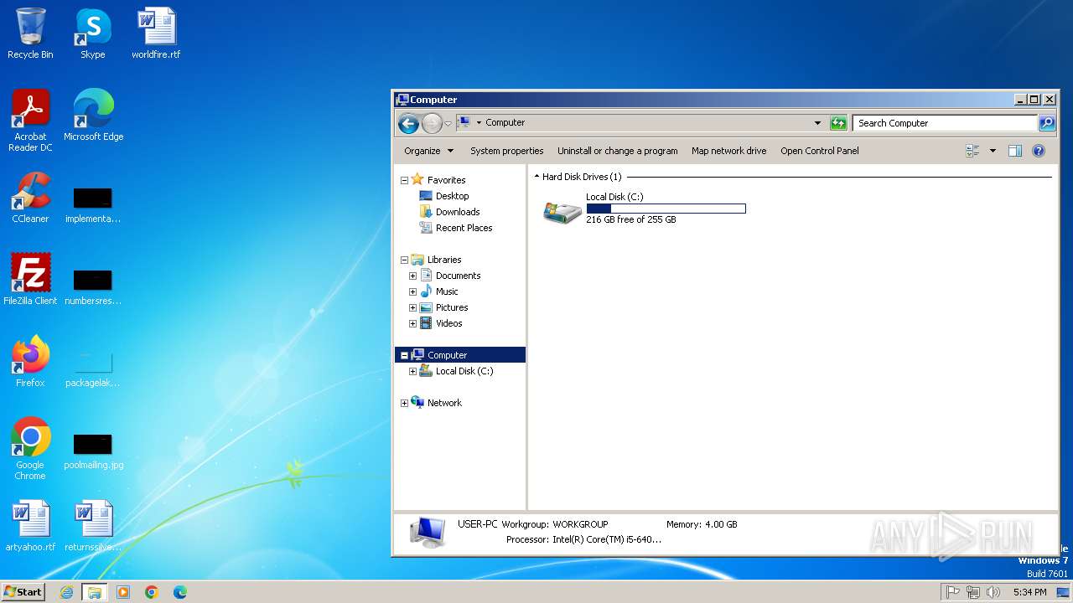
Task: Focus the Search Computer field
Action: [x=945, y=123]
